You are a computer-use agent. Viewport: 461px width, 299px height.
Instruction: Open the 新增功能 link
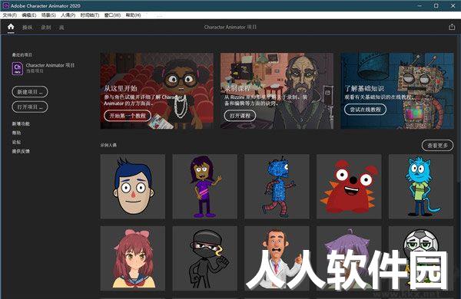coord(21,124)
